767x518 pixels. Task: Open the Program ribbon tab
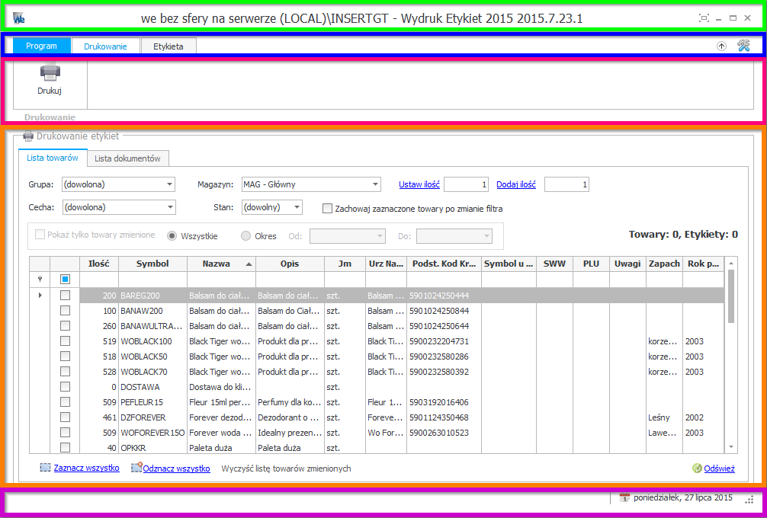tap(42, 46)
